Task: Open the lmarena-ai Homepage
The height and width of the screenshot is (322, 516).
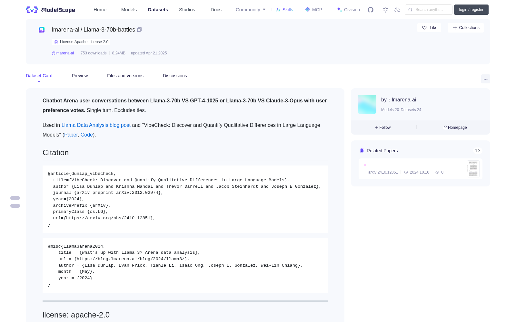Action: click(455, 128)
